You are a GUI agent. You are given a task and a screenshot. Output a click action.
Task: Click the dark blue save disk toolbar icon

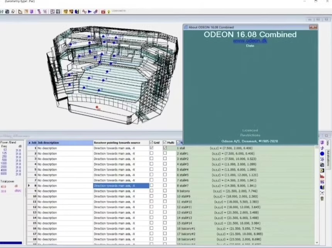tap(77, 12)
